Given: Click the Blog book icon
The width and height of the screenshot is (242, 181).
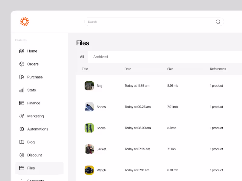Looking at the screenshot, I should coord(22,142).
